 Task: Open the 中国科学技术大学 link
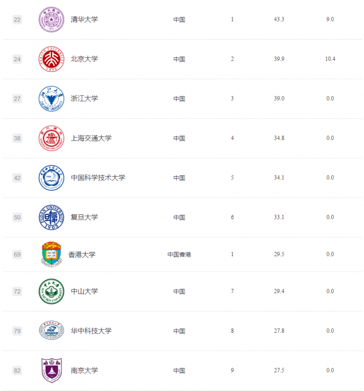tap(98, 178)
